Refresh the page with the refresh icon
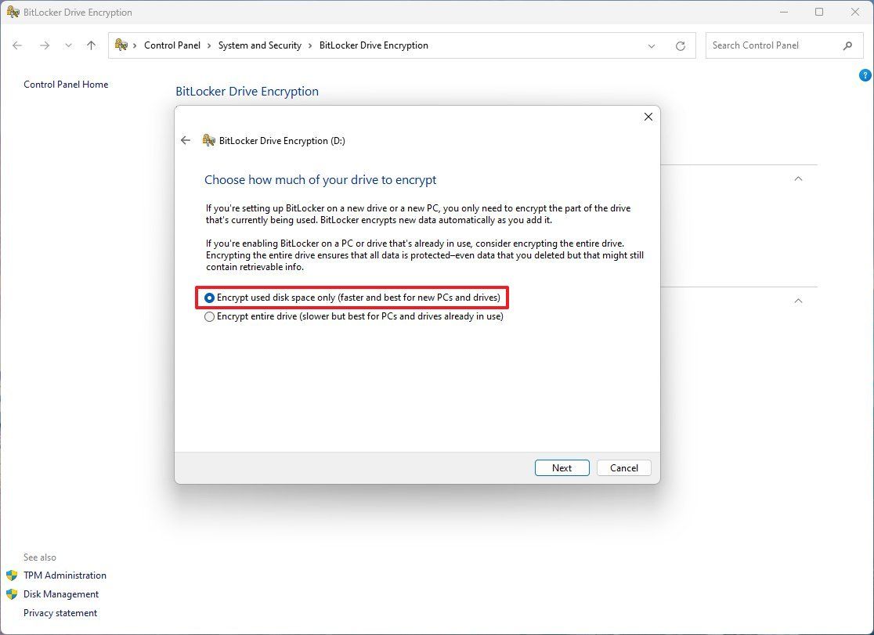874x635 pixels. pos(680,45)
